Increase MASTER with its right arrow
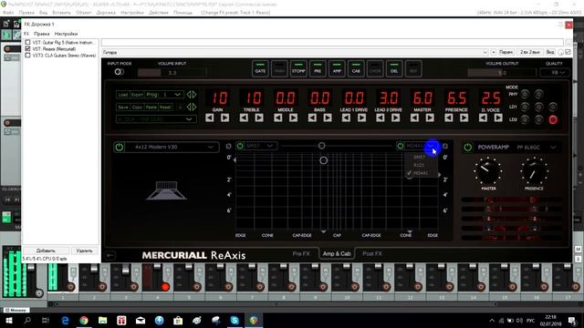The image size is (584, 328). pyautogui.click(x=430, y=118)
